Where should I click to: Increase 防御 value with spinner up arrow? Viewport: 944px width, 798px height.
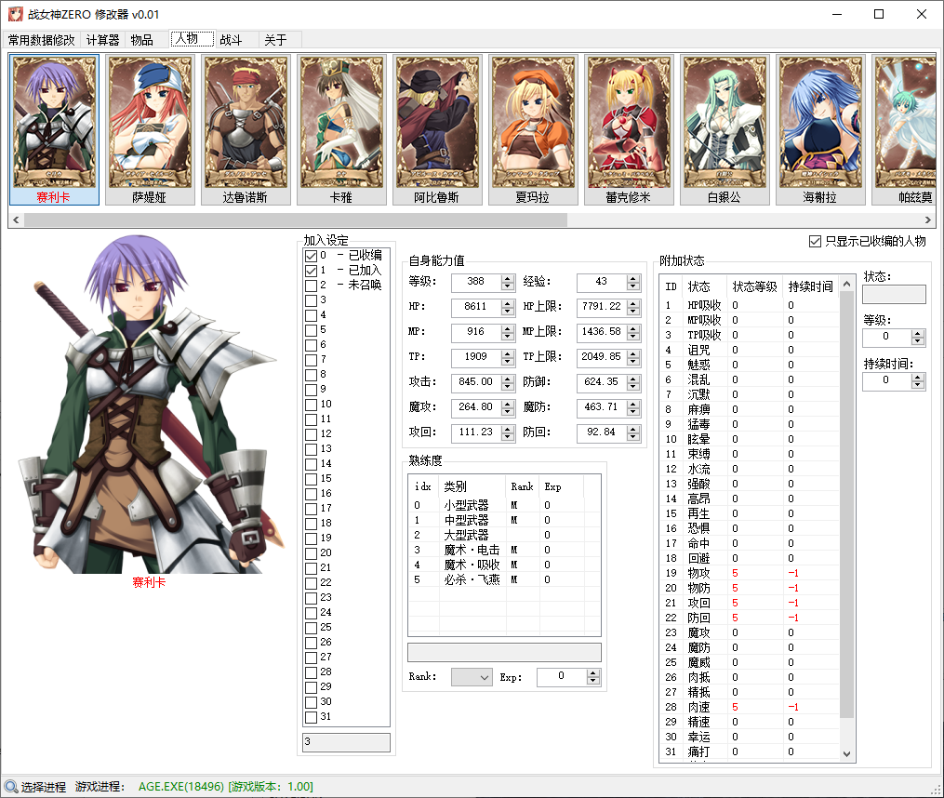click(633, 379)
